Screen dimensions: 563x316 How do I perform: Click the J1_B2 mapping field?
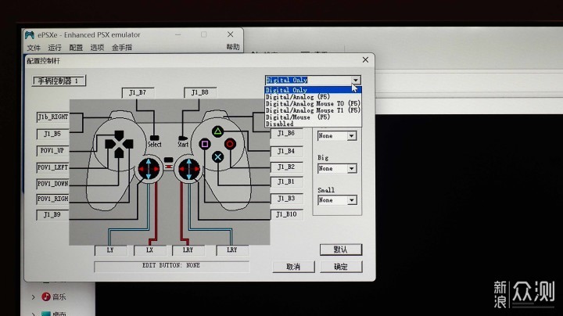click(x=286, y=167)
